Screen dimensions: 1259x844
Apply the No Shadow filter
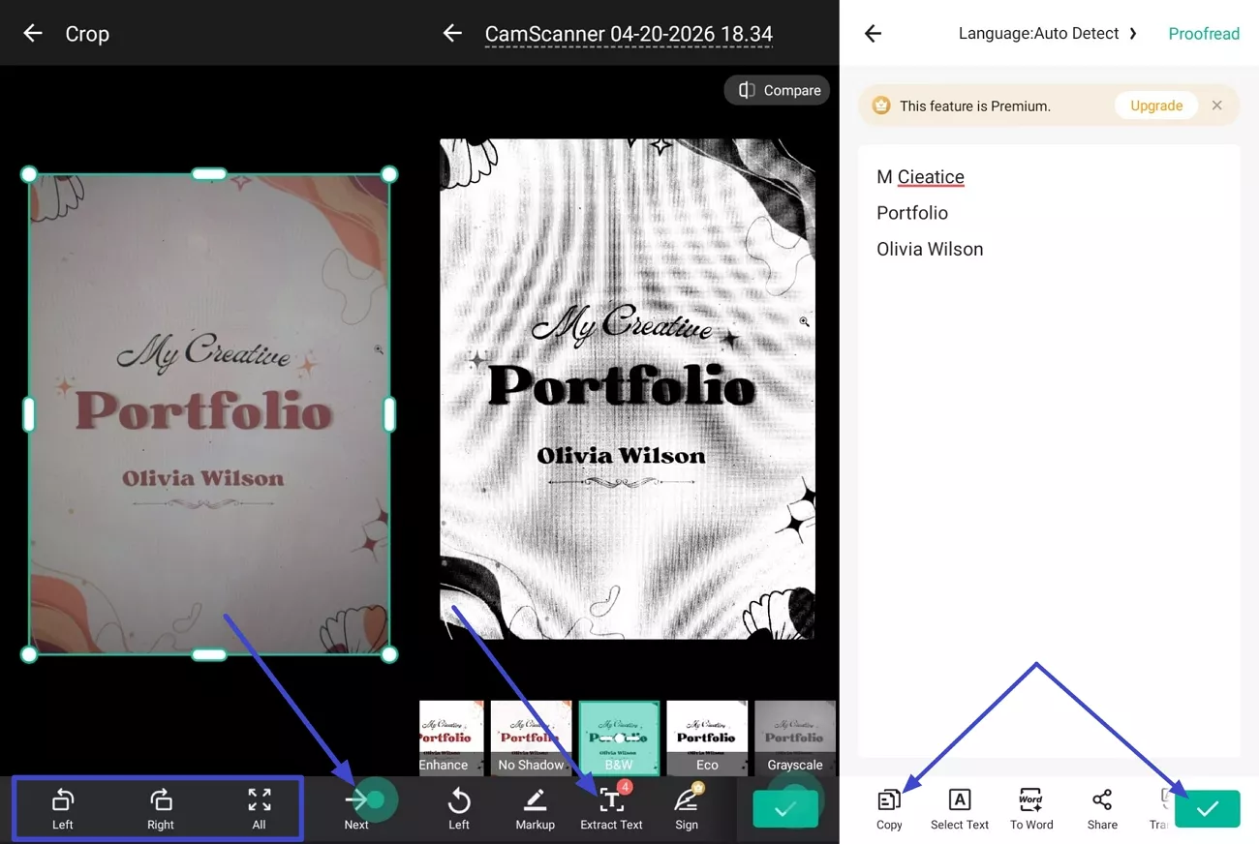point(531,738)
